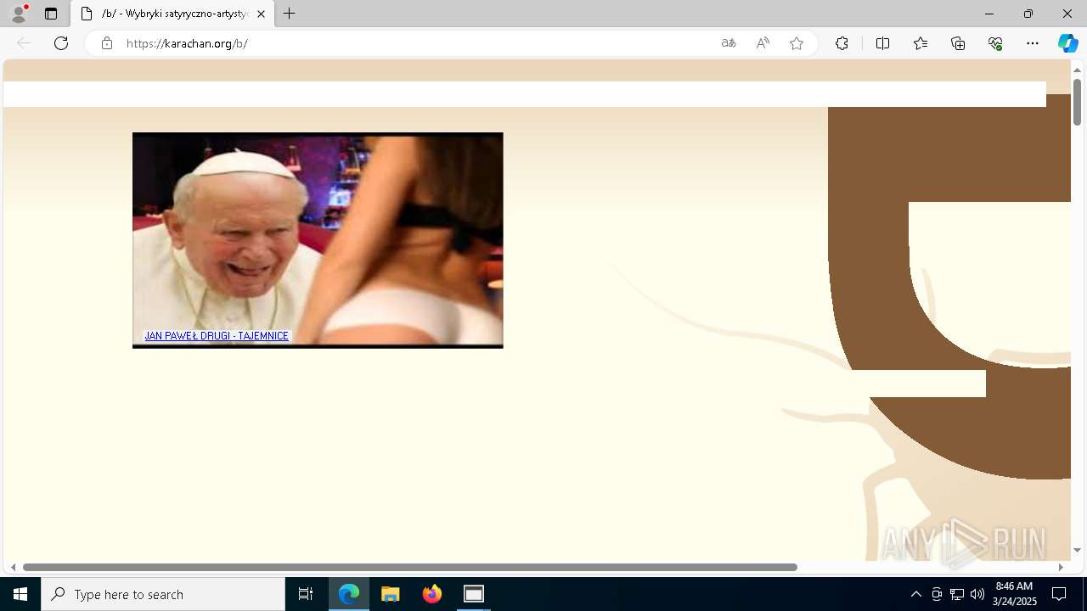
Task: Open the black window taskbar app
Action: pos(474,594)
